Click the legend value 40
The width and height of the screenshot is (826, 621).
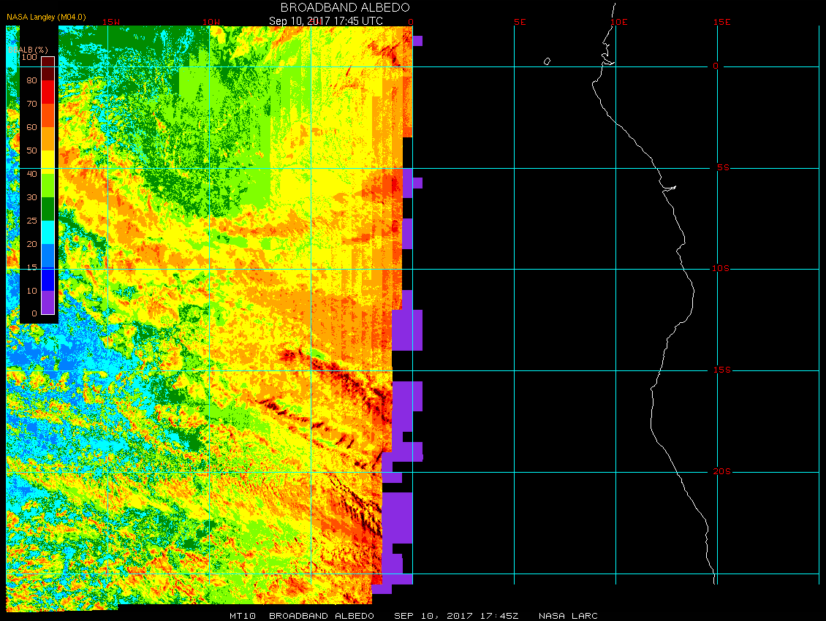[x=31, y=174]
